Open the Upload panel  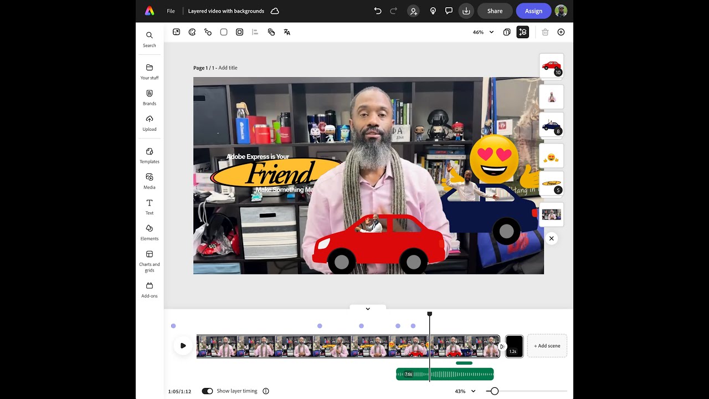(150, 123)
